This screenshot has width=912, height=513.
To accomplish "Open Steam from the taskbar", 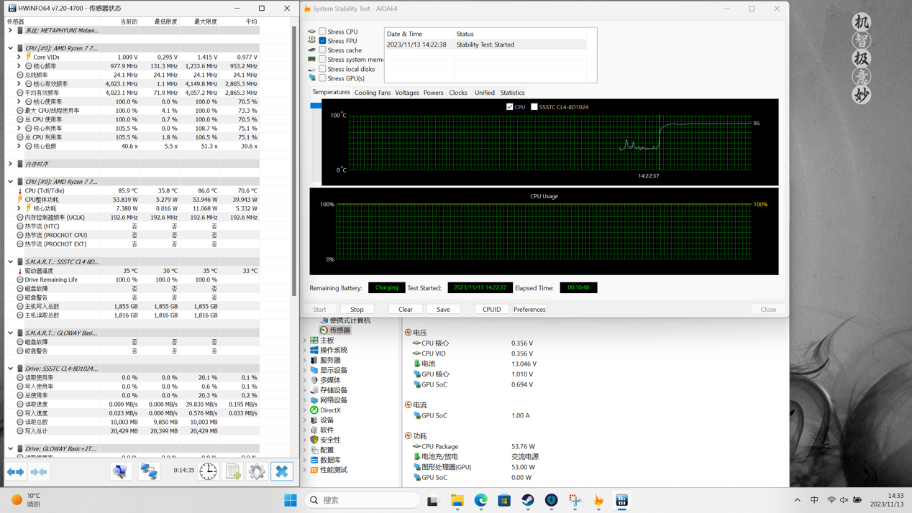I will (x=528, y=500).
